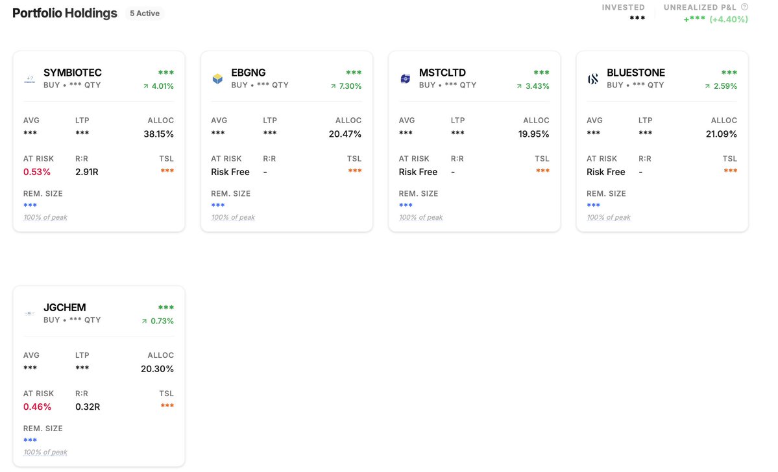This screenshot has height=472, width=778.
Task: Click the SYMBIOTEC company logo icon
Action: [30, 79]
